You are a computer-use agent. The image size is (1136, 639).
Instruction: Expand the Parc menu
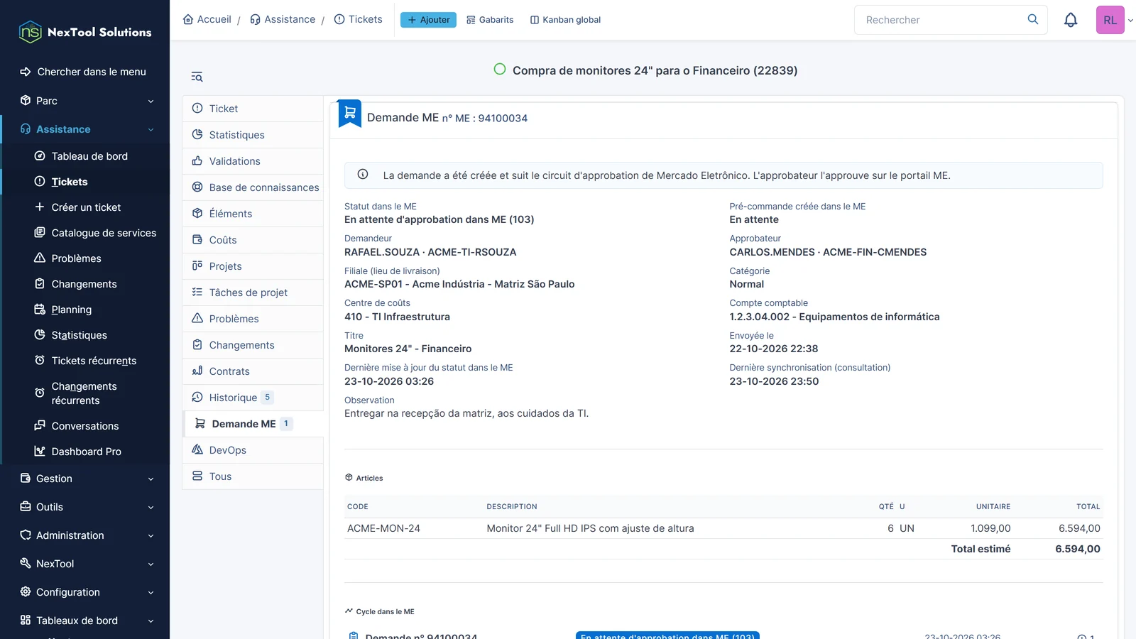point(85,101)
